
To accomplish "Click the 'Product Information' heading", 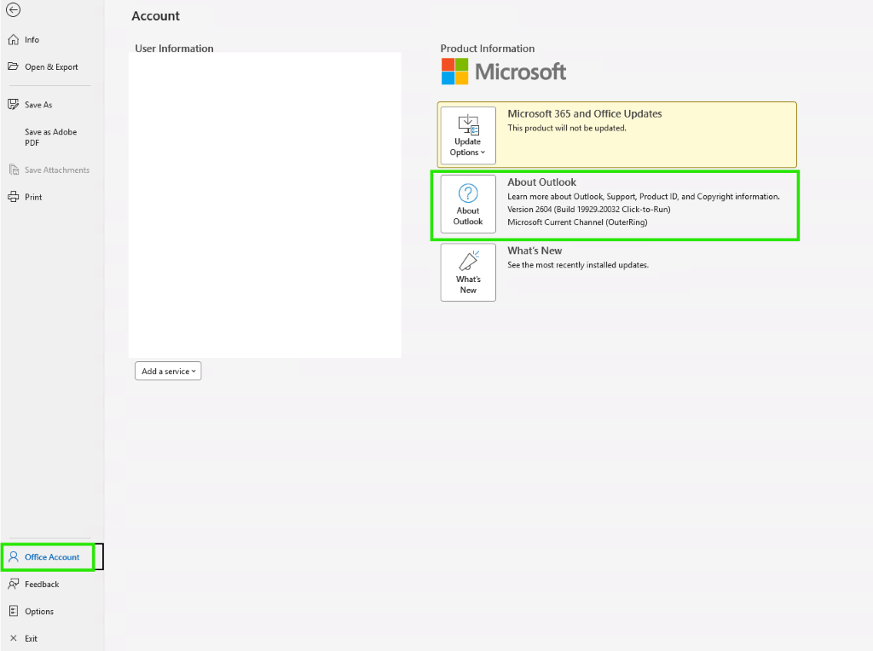I will tap(487, 49).
